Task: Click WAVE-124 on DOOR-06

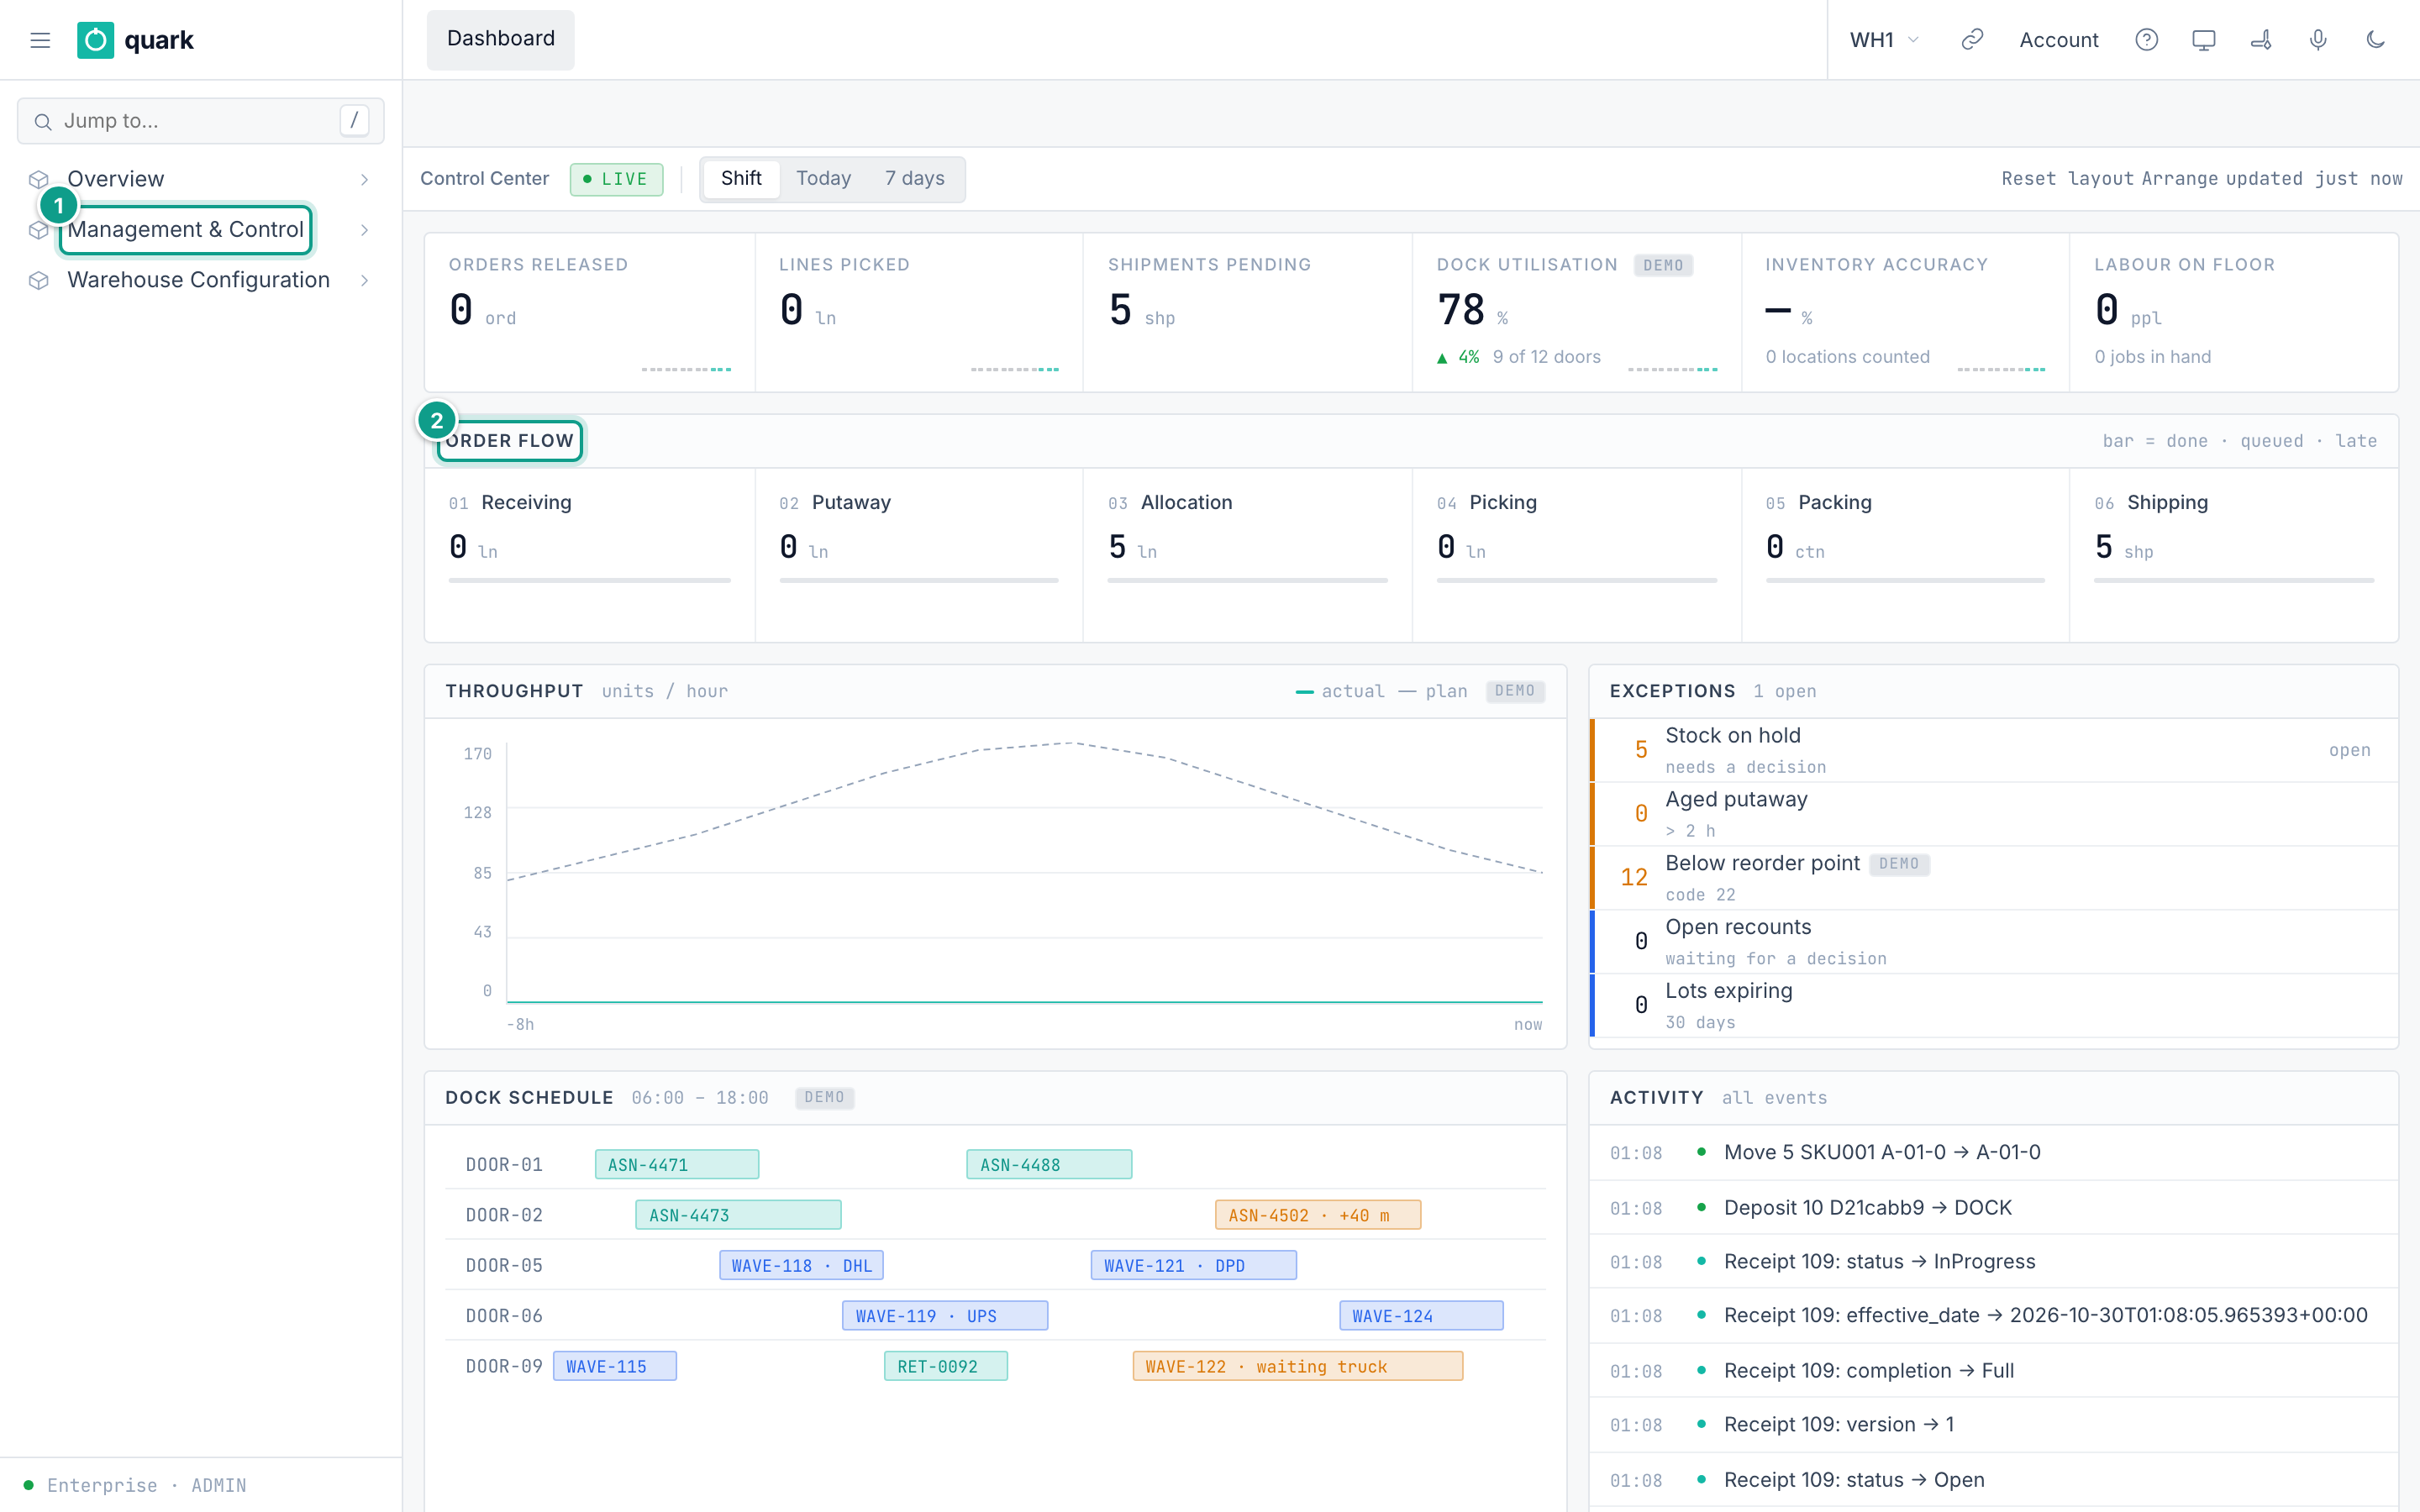Action: pyautogui.click(x=1421, y=1316)
